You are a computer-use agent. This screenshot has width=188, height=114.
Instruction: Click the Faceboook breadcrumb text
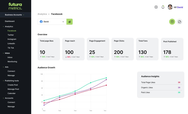click(x=57, y=14)
